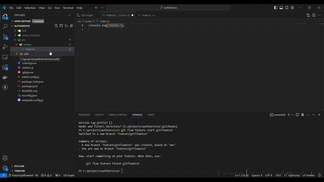Open package.json in Explorer
324x182 pixels.
point(29,86)
